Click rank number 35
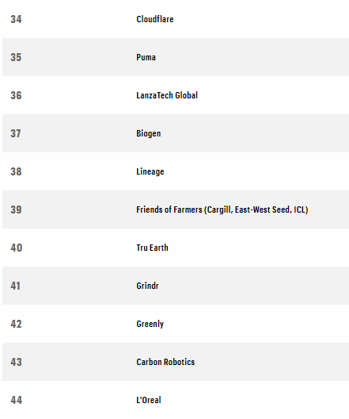 click(x=16, y=57)
